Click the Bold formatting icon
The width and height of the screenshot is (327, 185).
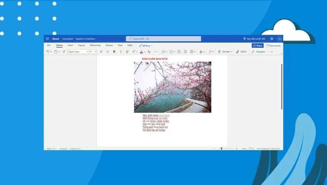pos(114,52)
